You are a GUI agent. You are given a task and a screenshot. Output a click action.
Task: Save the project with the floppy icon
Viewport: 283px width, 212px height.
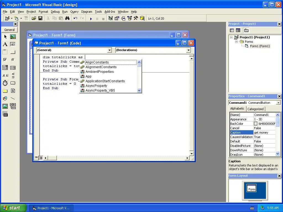point(40,18)
